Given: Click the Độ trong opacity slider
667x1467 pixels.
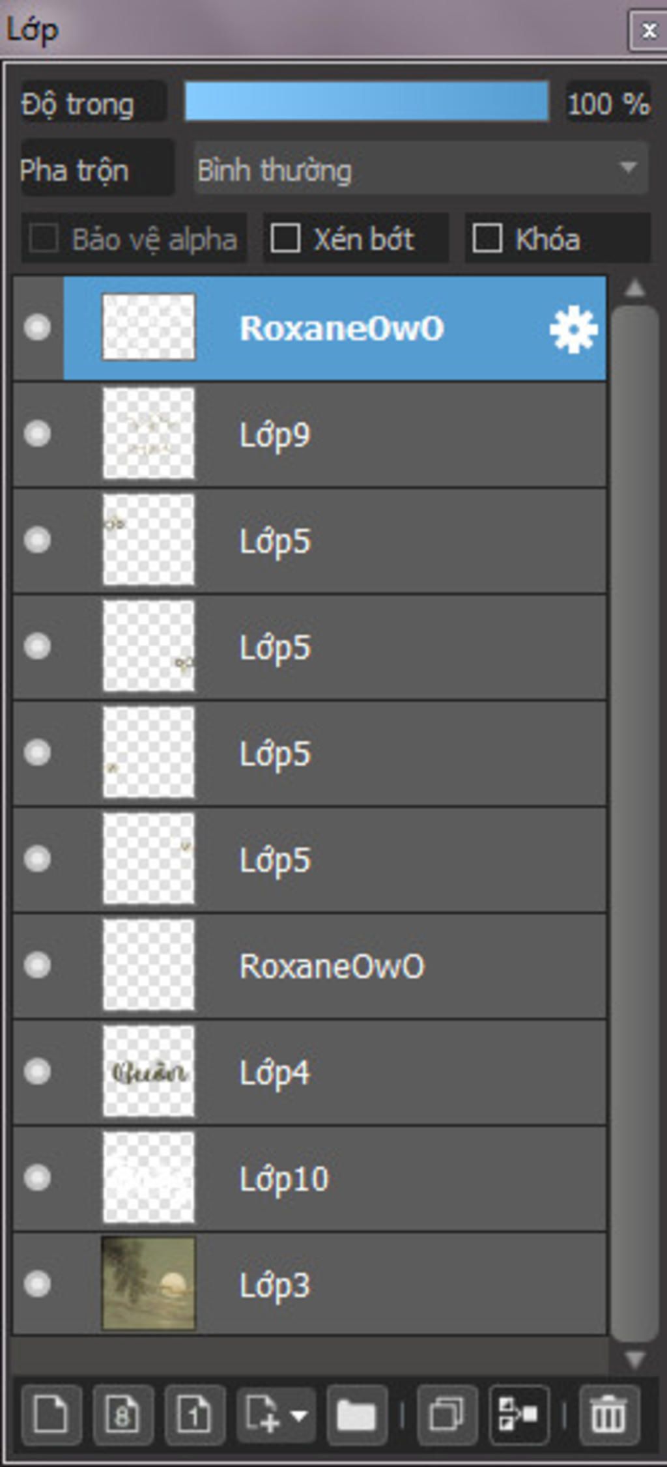Looking at the screenshot, I should point(366,102).
